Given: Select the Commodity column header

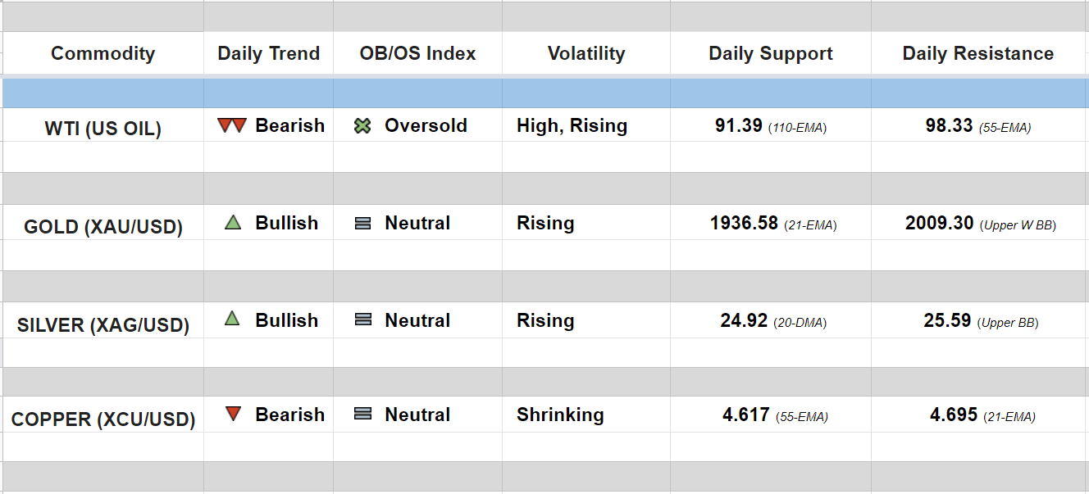Looking at the screenshot, I should coord(103,54).
